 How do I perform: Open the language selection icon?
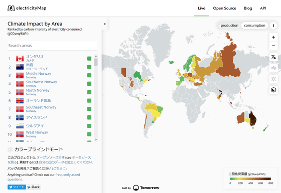tap(273, 57)
